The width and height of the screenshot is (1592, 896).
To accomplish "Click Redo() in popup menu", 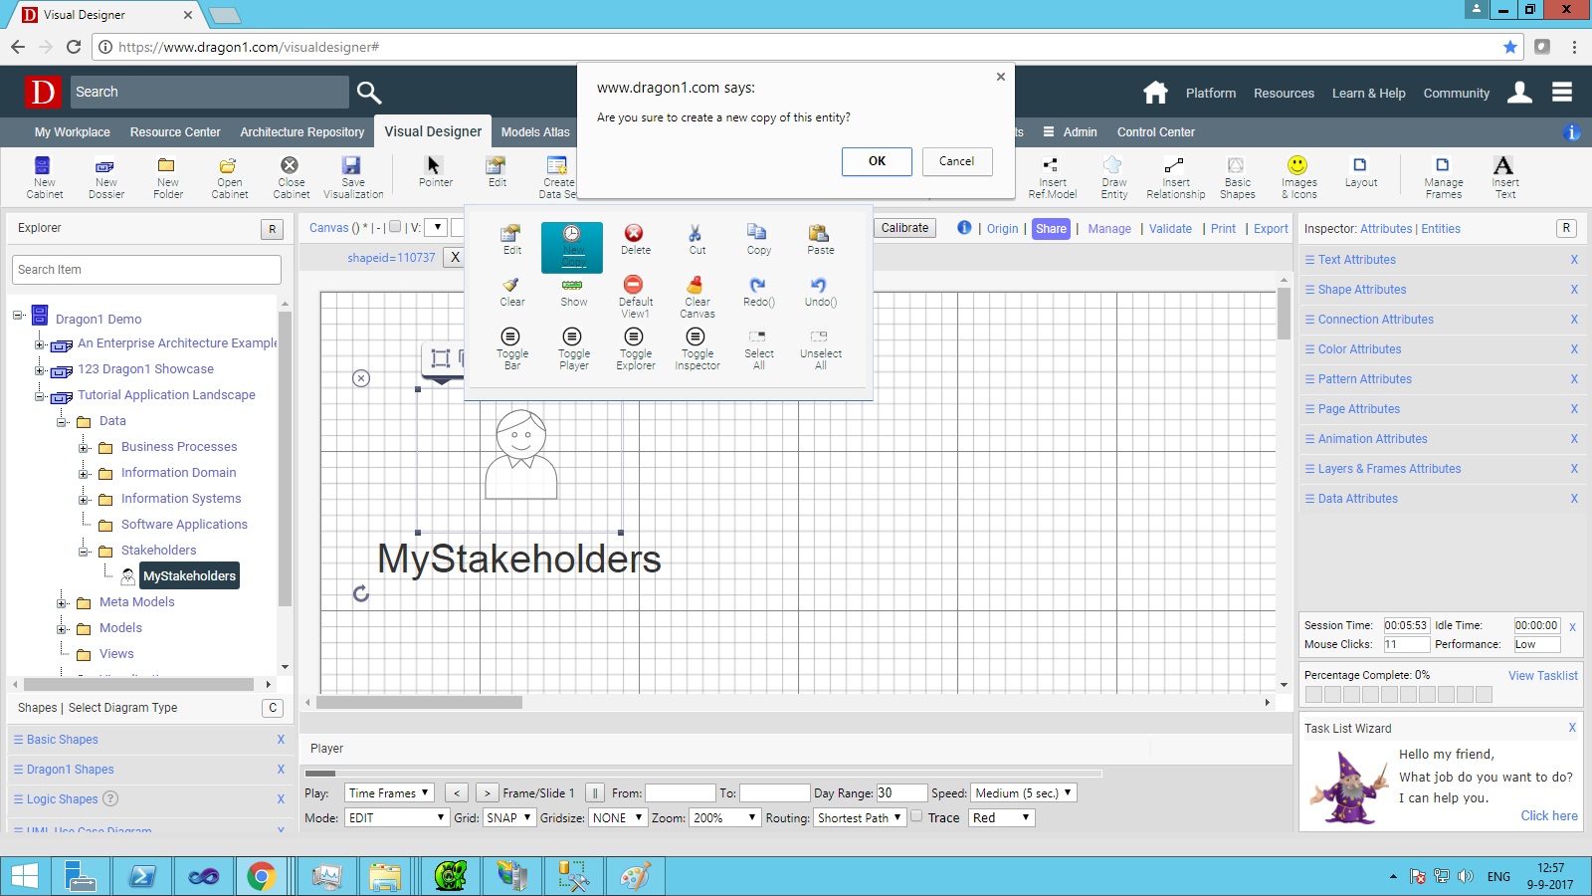I will [x=758, y=292].
